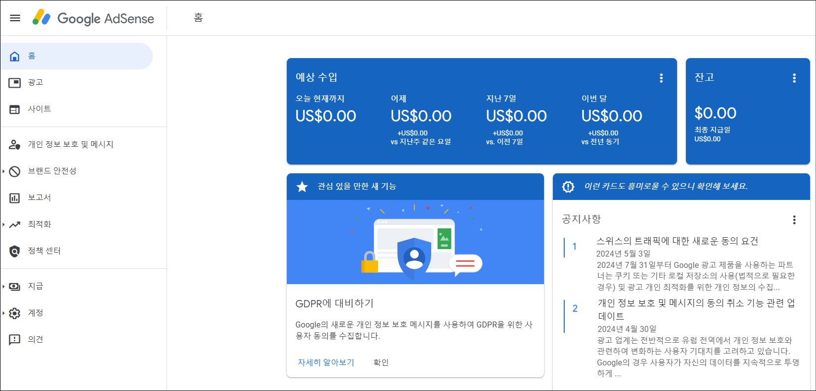
Task: Click the 계정 gear icon
Action: coord(15,313)
